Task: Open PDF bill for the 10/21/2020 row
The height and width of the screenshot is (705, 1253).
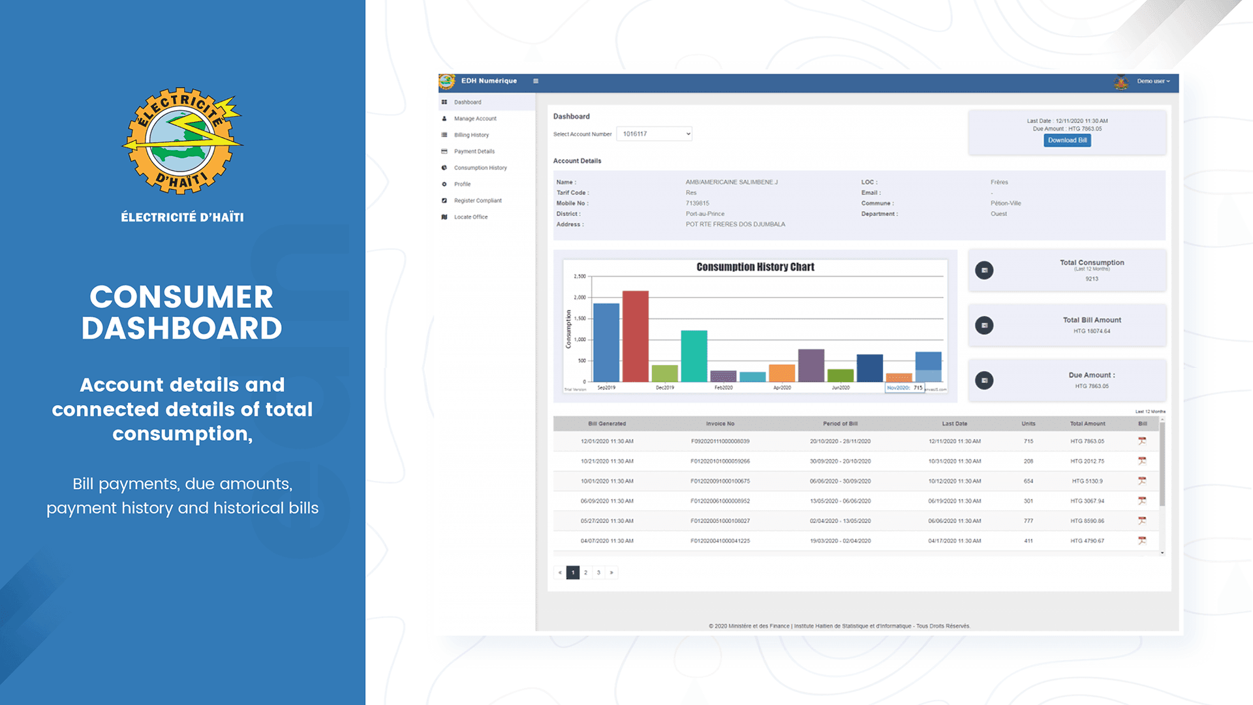Action: point(1142,461)
